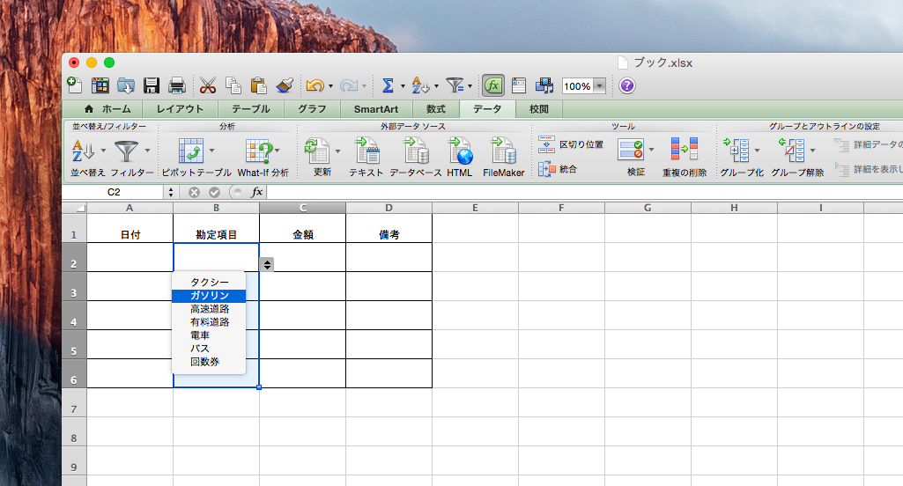The width and height of the screenshot is (903, 486).
Task: Click the funnel filter toolbar icon
Action: click(455, 85)
